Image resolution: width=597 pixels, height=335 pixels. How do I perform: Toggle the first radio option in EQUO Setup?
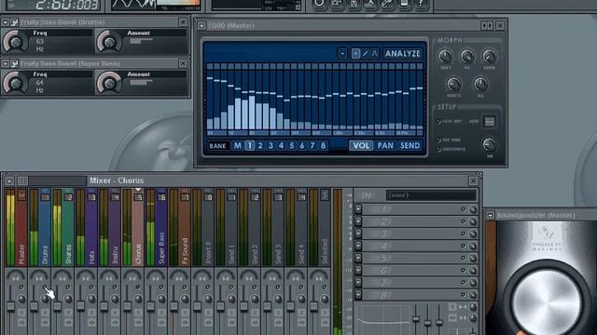click(439, 122)
